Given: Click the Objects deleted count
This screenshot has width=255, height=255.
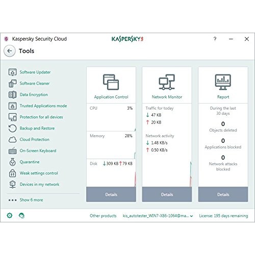Looking at the screenshot, I should pyautogui.click(x=223, y=124).
